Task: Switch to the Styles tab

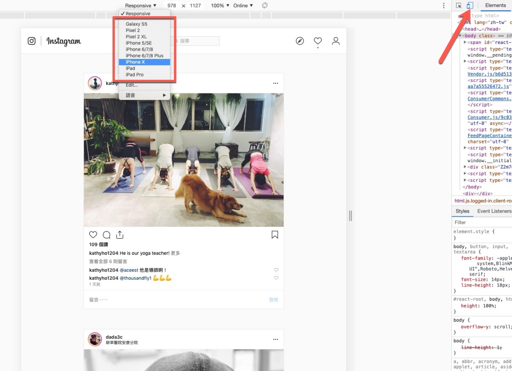Action: point(462,211)
